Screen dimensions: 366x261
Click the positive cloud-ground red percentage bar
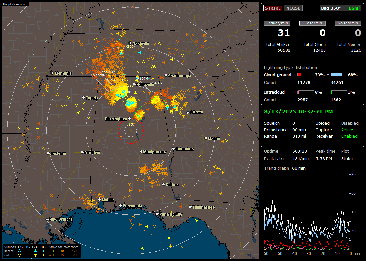point(306,75)
